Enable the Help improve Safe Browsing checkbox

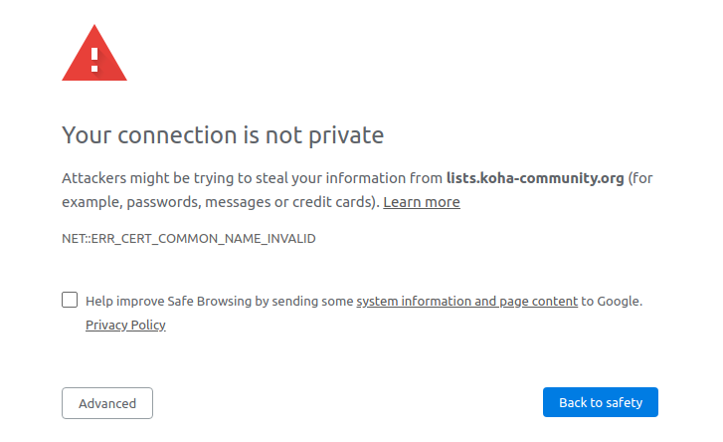pos(70,300)
